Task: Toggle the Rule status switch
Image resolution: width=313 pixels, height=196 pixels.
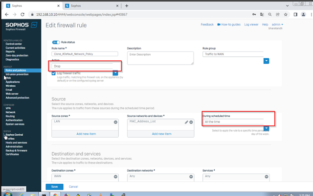Action: (56, 42)
